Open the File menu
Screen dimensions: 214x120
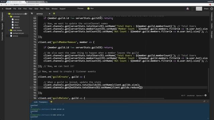coord(15,9)
